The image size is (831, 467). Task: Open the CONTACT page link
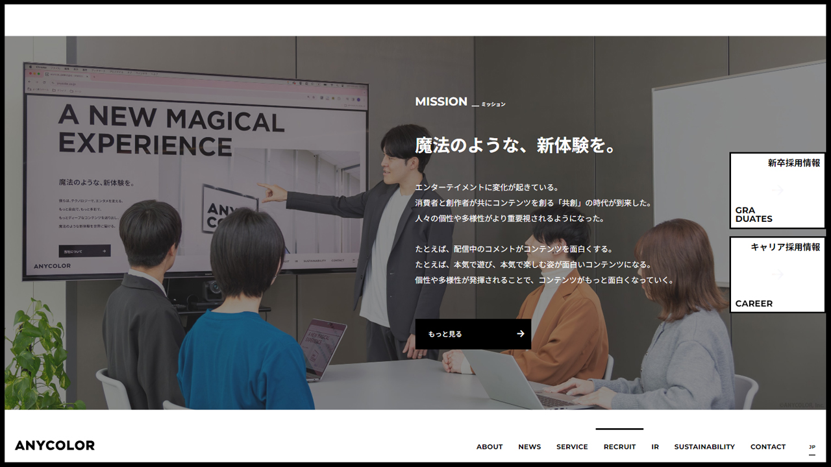tap(768, 447)
